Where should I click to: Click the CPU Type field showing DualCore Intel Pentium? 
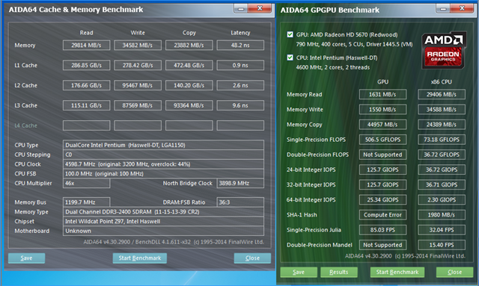[x=163, y=145]
